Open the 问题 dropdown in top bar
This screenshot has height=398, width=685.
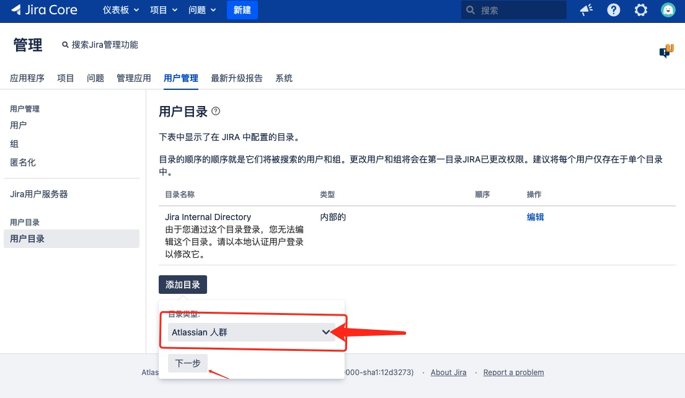click(202, 10)
